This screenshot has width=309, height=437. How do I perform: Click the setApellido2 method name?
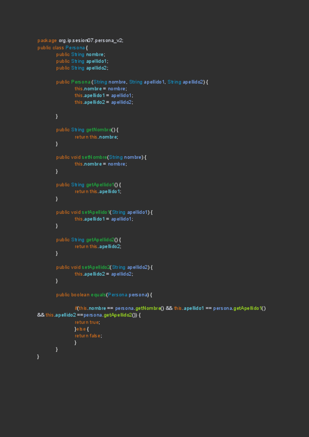pyautogui.click(x=96, y=267)
